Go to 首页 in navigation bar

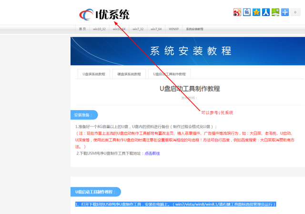pos(82,29)
